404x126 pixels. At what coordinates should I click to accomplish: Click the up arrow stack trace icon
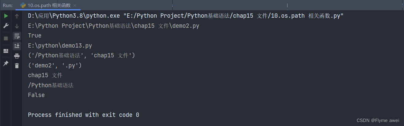(17, 16)
